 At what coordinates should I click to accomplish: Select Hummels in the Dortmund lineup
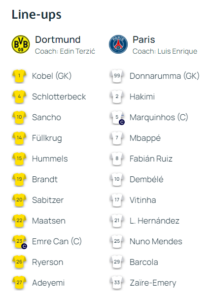coord(50,159)
